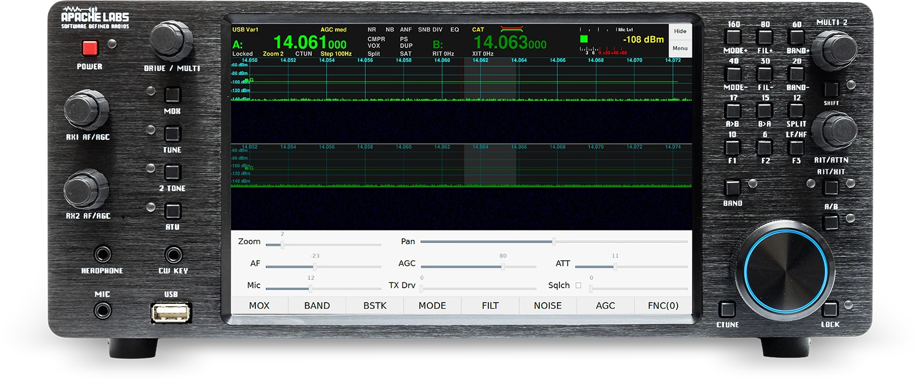This screenshot has width=918, height=380.
Task: Select the on-screen MOX tab
Action: pos(259,305)
